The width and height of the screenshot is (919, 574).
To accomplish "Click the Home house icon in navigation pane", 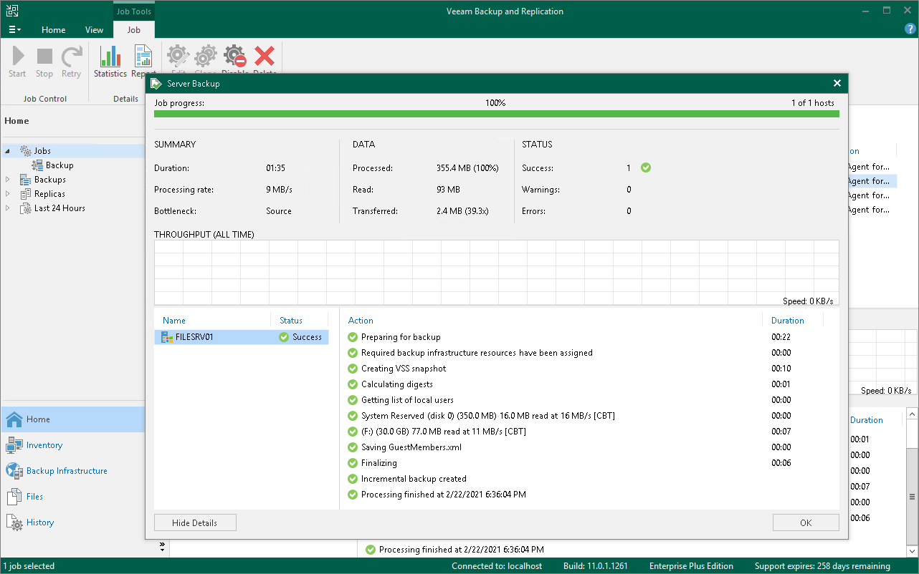I will [14, 419].
